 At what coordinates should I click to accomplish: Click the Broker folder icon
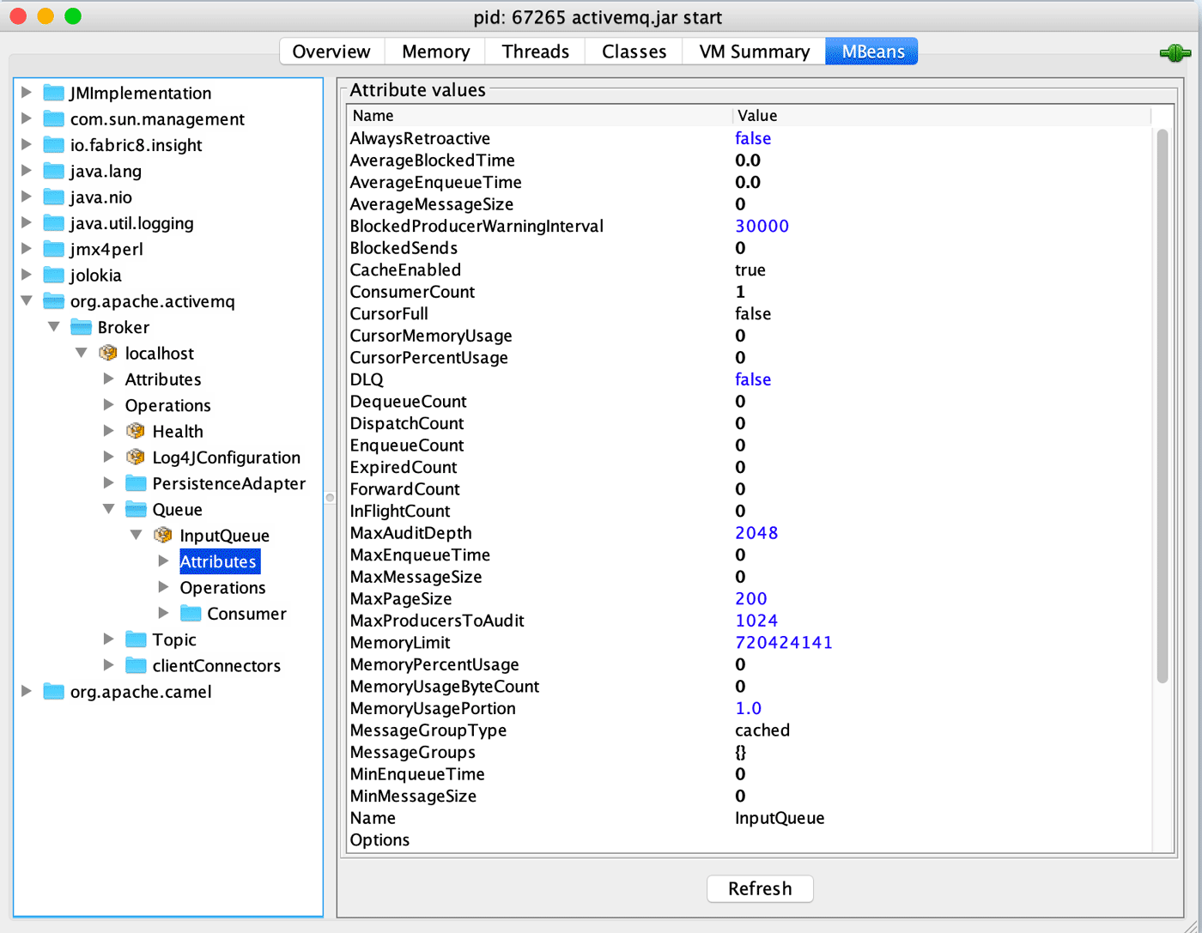[x=82, y=327]
